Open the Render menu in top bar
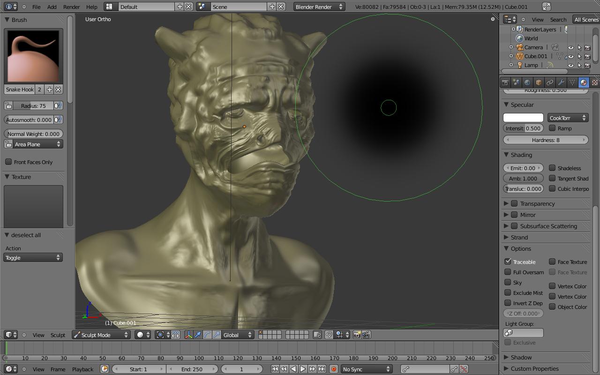Screen dimensions: 600x375 [x=71, y=7]
